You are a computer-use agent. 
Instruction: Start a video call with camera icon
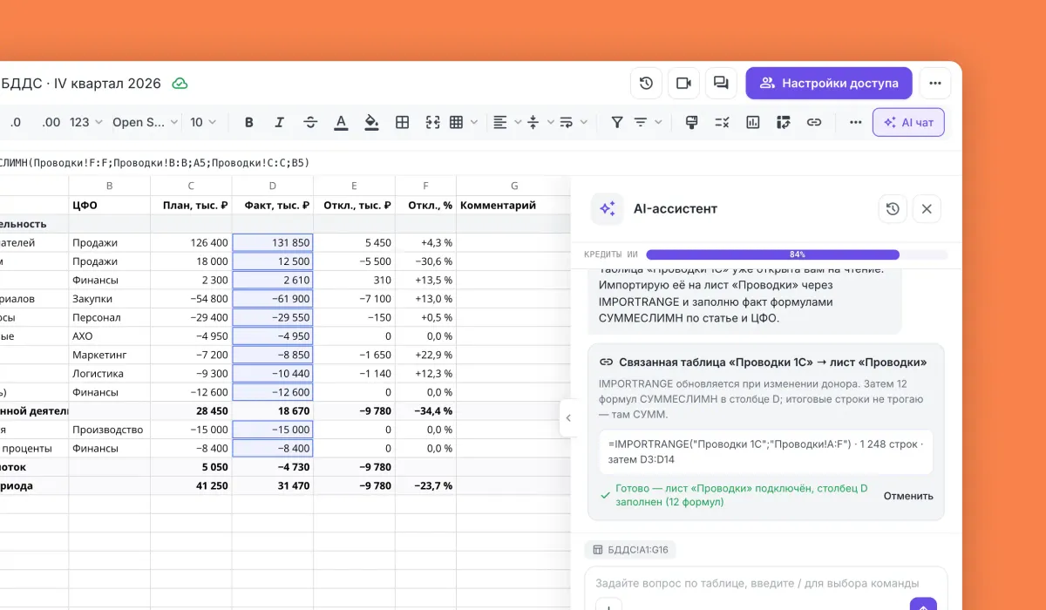coord(683,84)
